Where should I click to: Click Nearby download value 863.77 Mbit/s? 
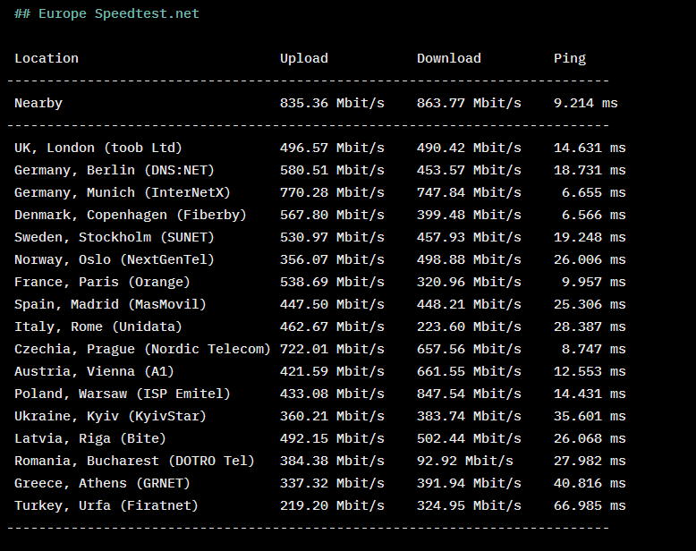469,103
